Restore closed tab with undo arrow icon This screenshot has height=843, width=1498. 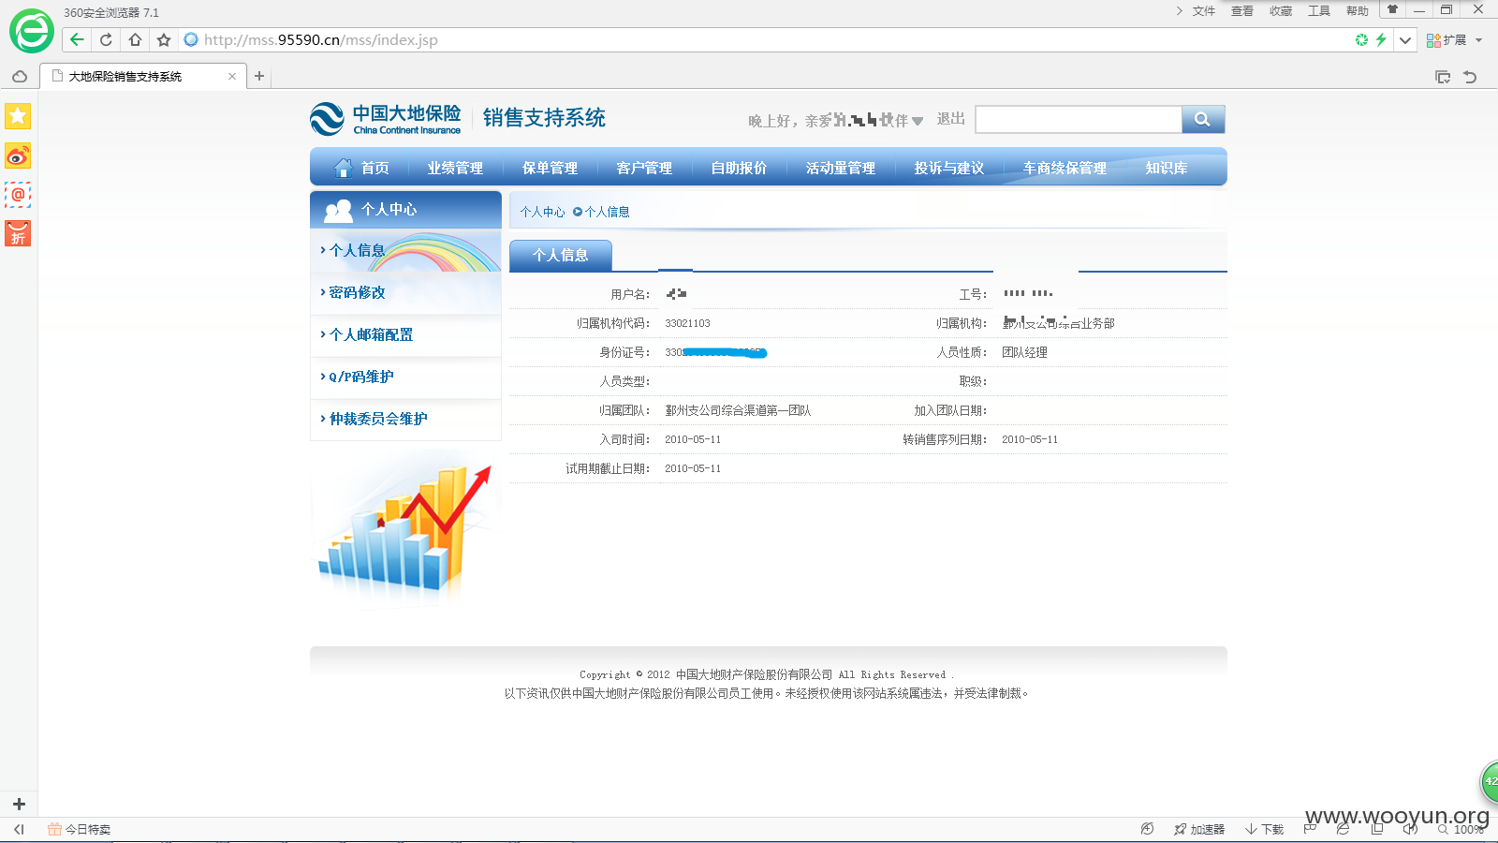pyautogui.click(x=1470, y=77)
